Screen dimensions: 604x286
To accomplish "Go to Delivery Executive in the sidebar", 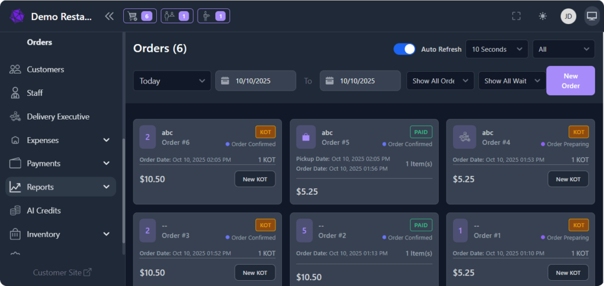I will 58,117.
